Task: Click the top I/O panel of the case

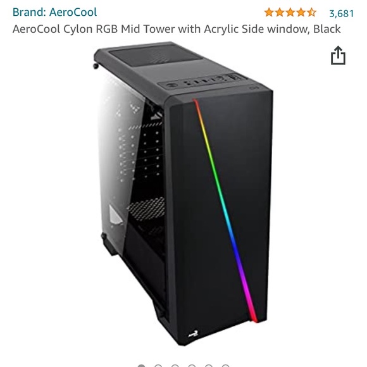Action: pos(202,82)
